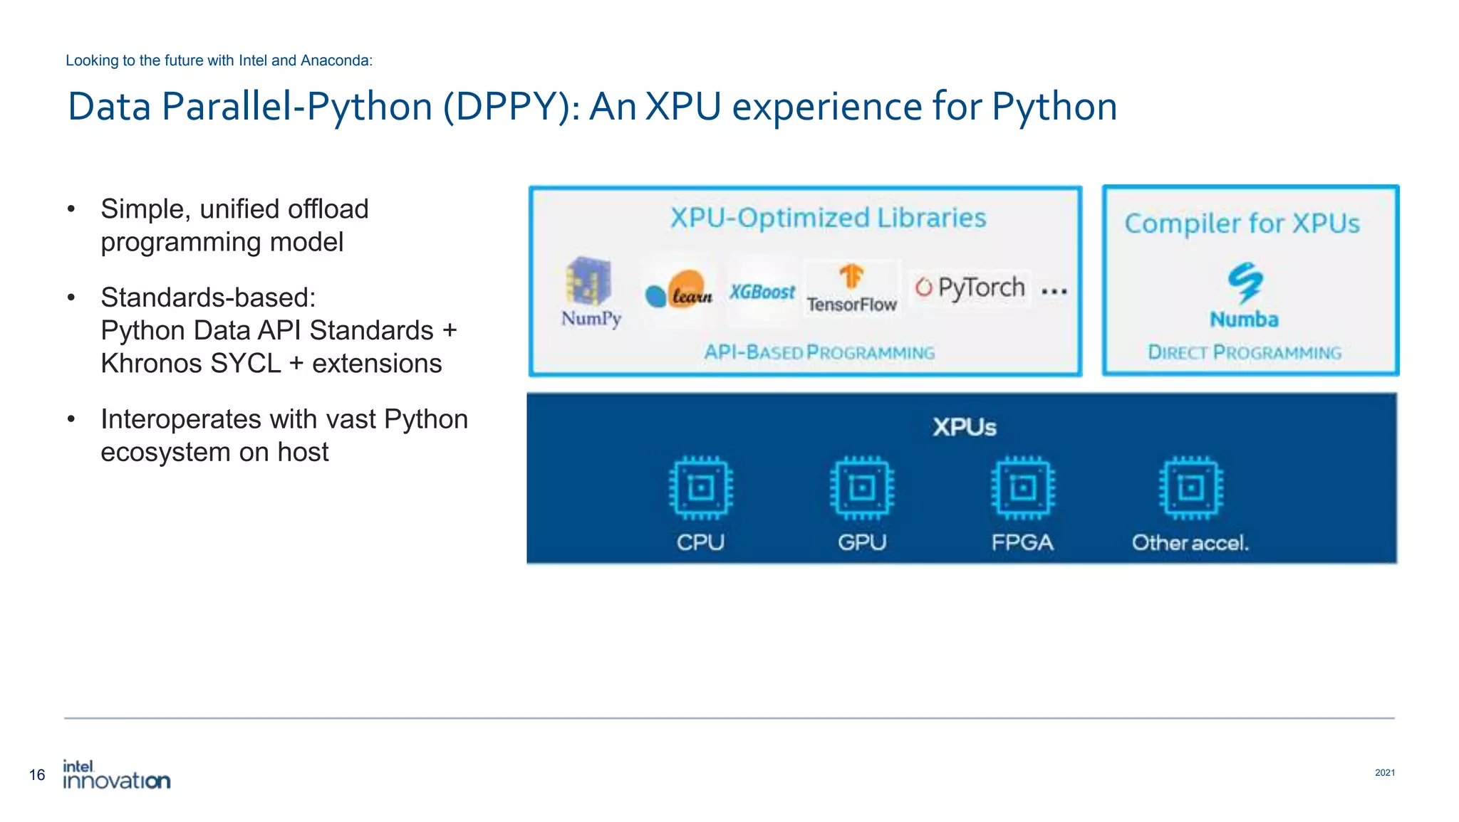The image size is (1459, 822).
Task: Click the Khronos SYCL bullet text
Action: 271,364
